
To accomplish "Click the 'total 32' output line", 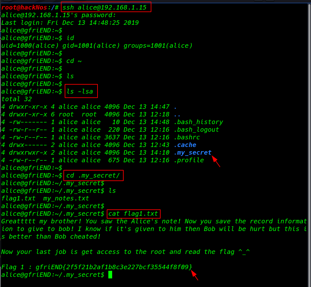I will pos(17,99).
